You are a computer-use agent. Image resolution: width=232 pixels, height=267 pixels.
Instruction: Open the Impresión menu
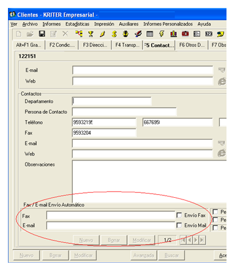click(x=104, y=24)
